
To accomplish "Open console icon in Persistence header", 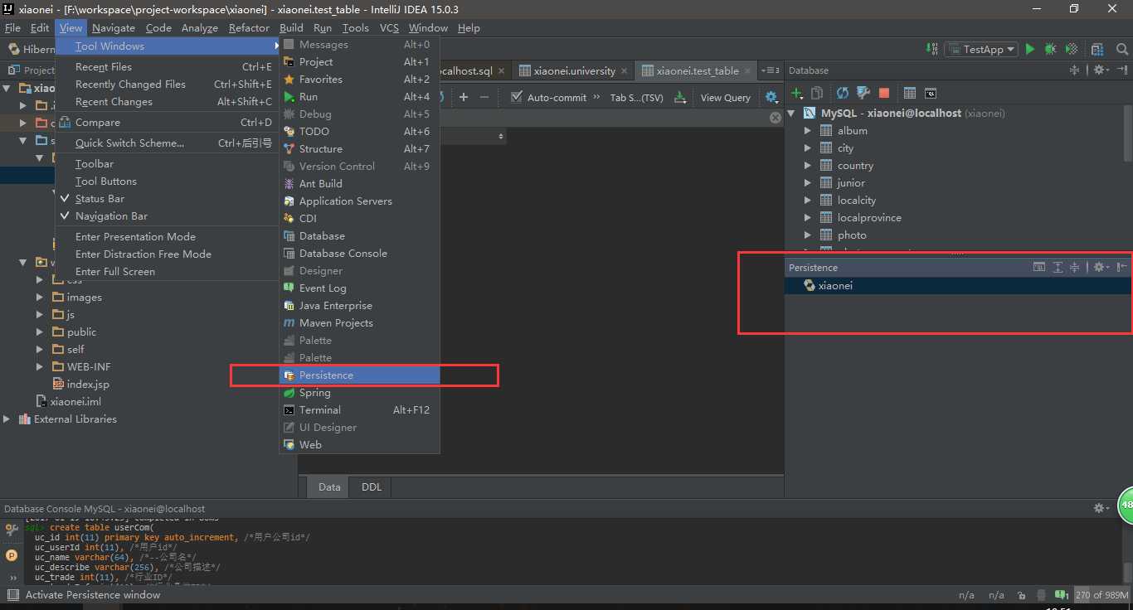I will (1039, 267).
